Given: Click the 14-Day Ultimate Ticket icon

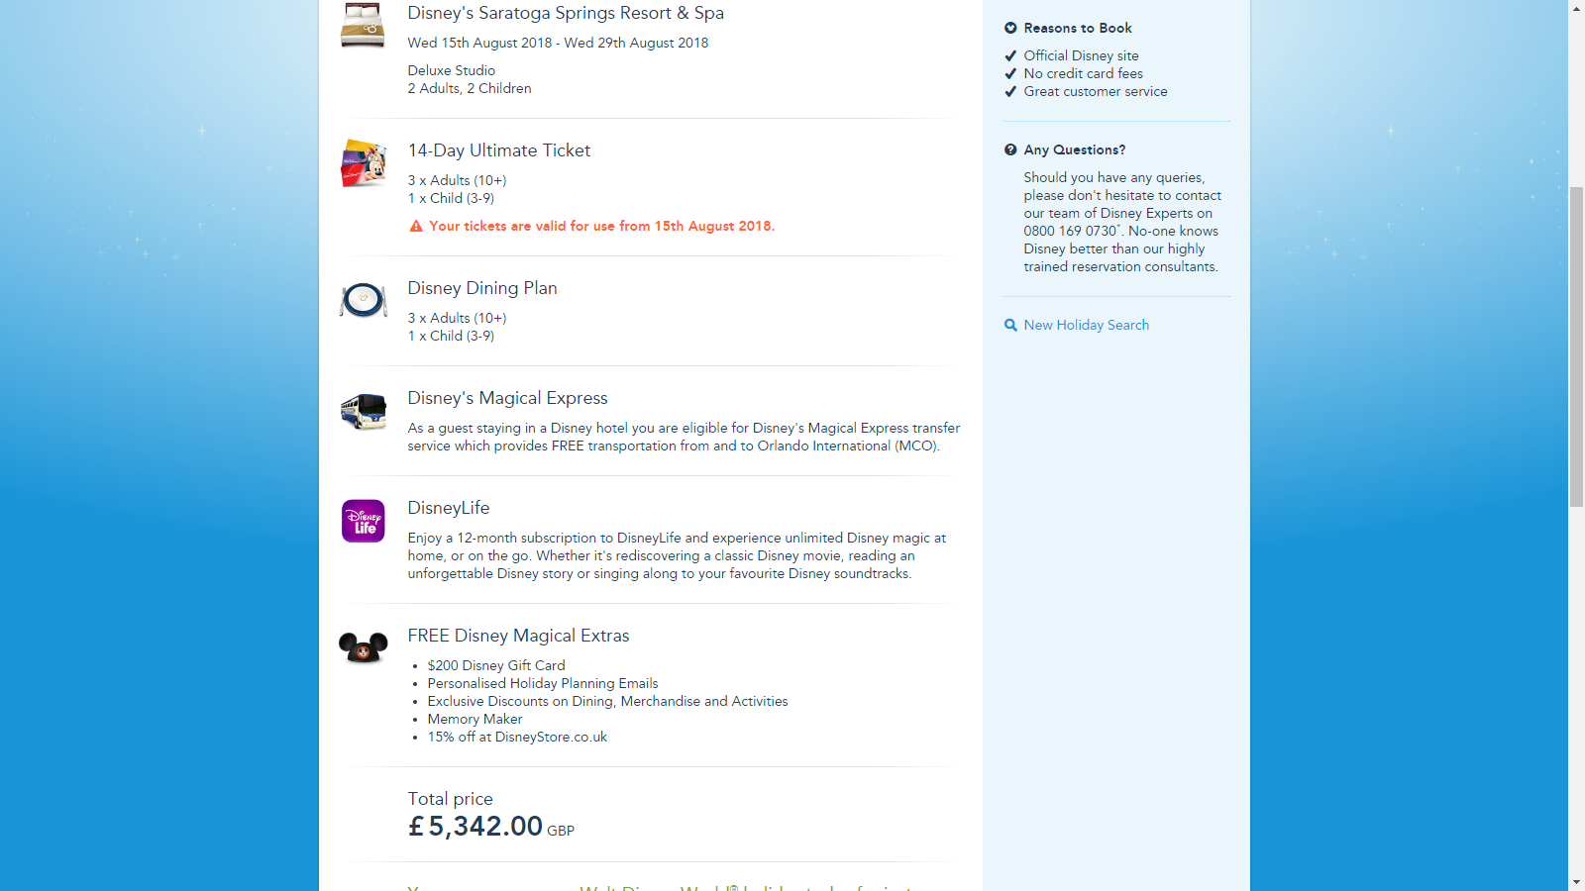Looking at the screenshot, I should (364, 162).
